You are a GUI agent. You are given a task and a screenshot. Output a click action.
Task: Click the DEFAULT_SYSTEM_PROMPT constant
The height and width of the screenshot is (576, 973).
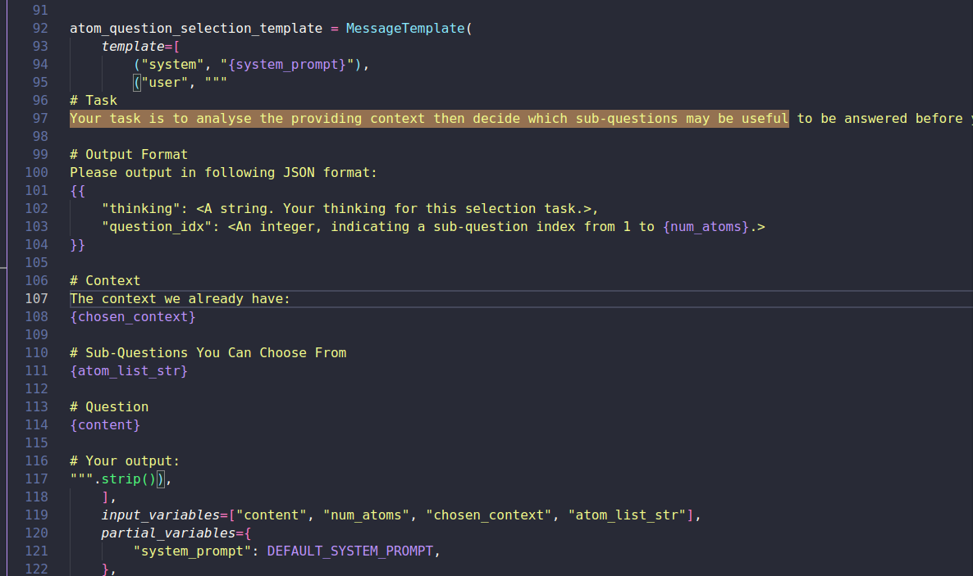click(x=349, y=551)
